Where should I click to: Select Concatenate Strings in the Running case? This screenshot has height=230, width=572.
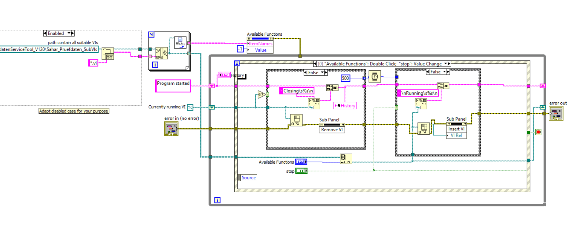[x=443, y=86]
